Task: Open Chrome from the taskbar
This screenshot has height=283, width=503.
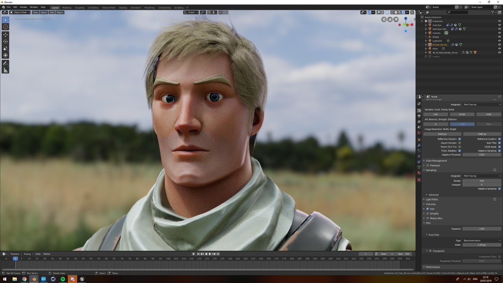Action: click(24, 279)
